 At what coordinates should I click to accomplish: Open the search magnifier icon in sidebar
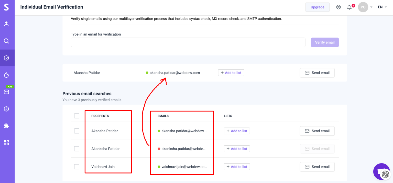pos(6,41)
